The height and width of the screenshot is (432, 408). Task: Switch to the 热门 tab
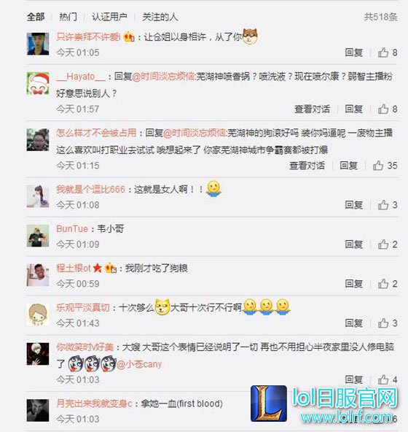(x=68, y=17)
